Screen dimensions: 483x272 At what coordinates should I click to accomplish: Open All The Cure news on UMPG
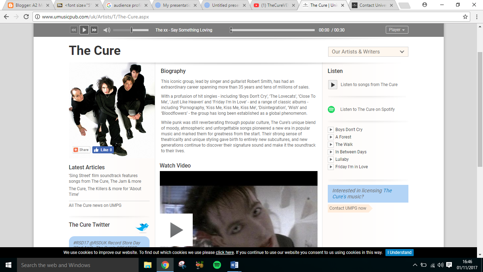coord(95,205)
